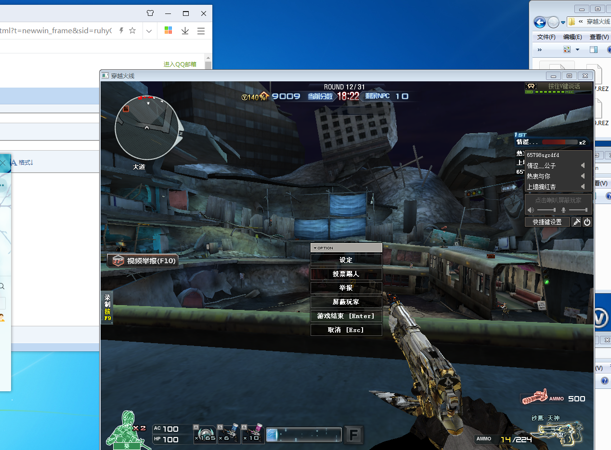
Task: Expand Explorer toolbar overflow chevron »
Action: (x=539, y=50)
